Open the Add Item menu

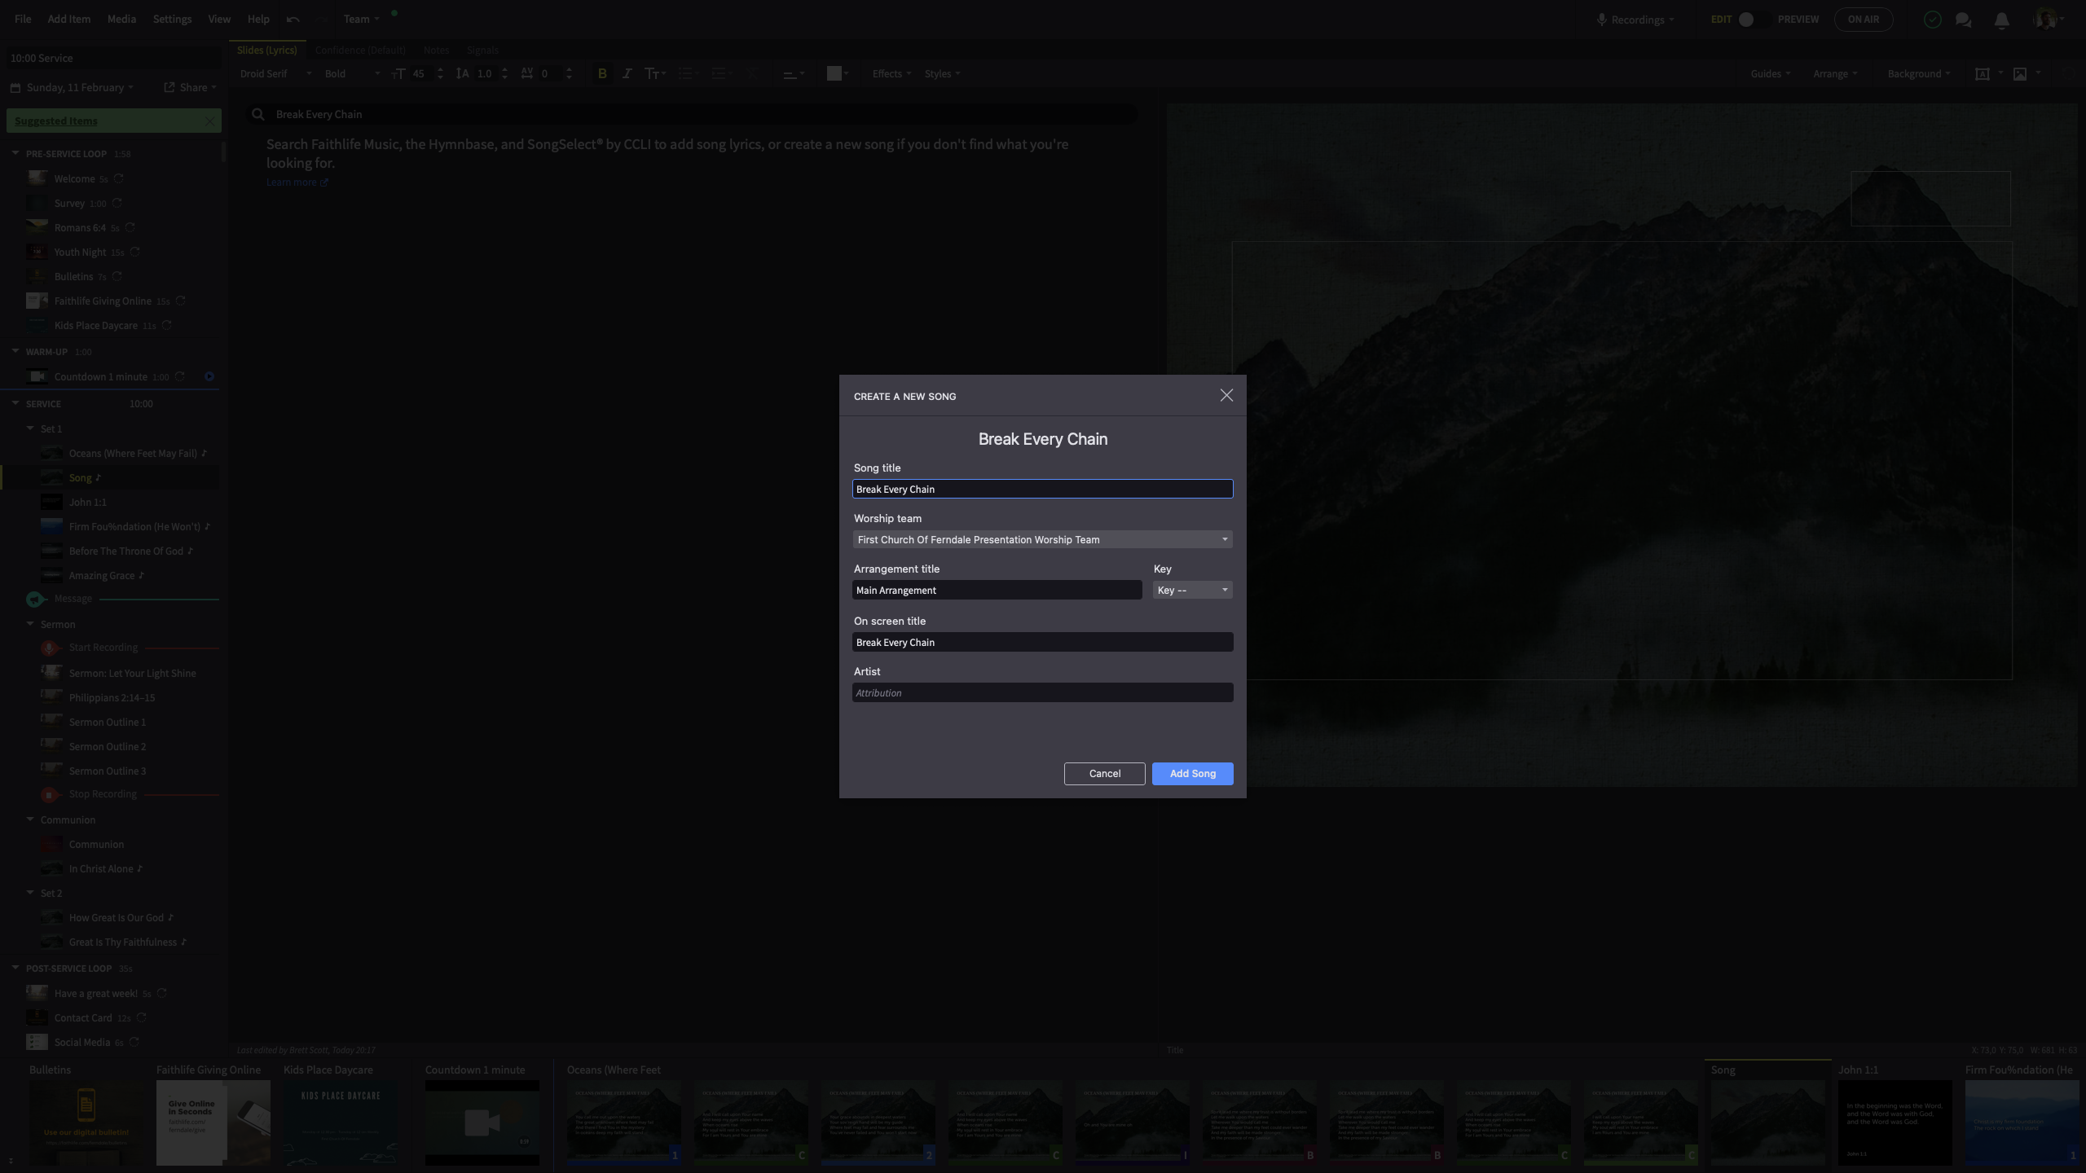68,19
